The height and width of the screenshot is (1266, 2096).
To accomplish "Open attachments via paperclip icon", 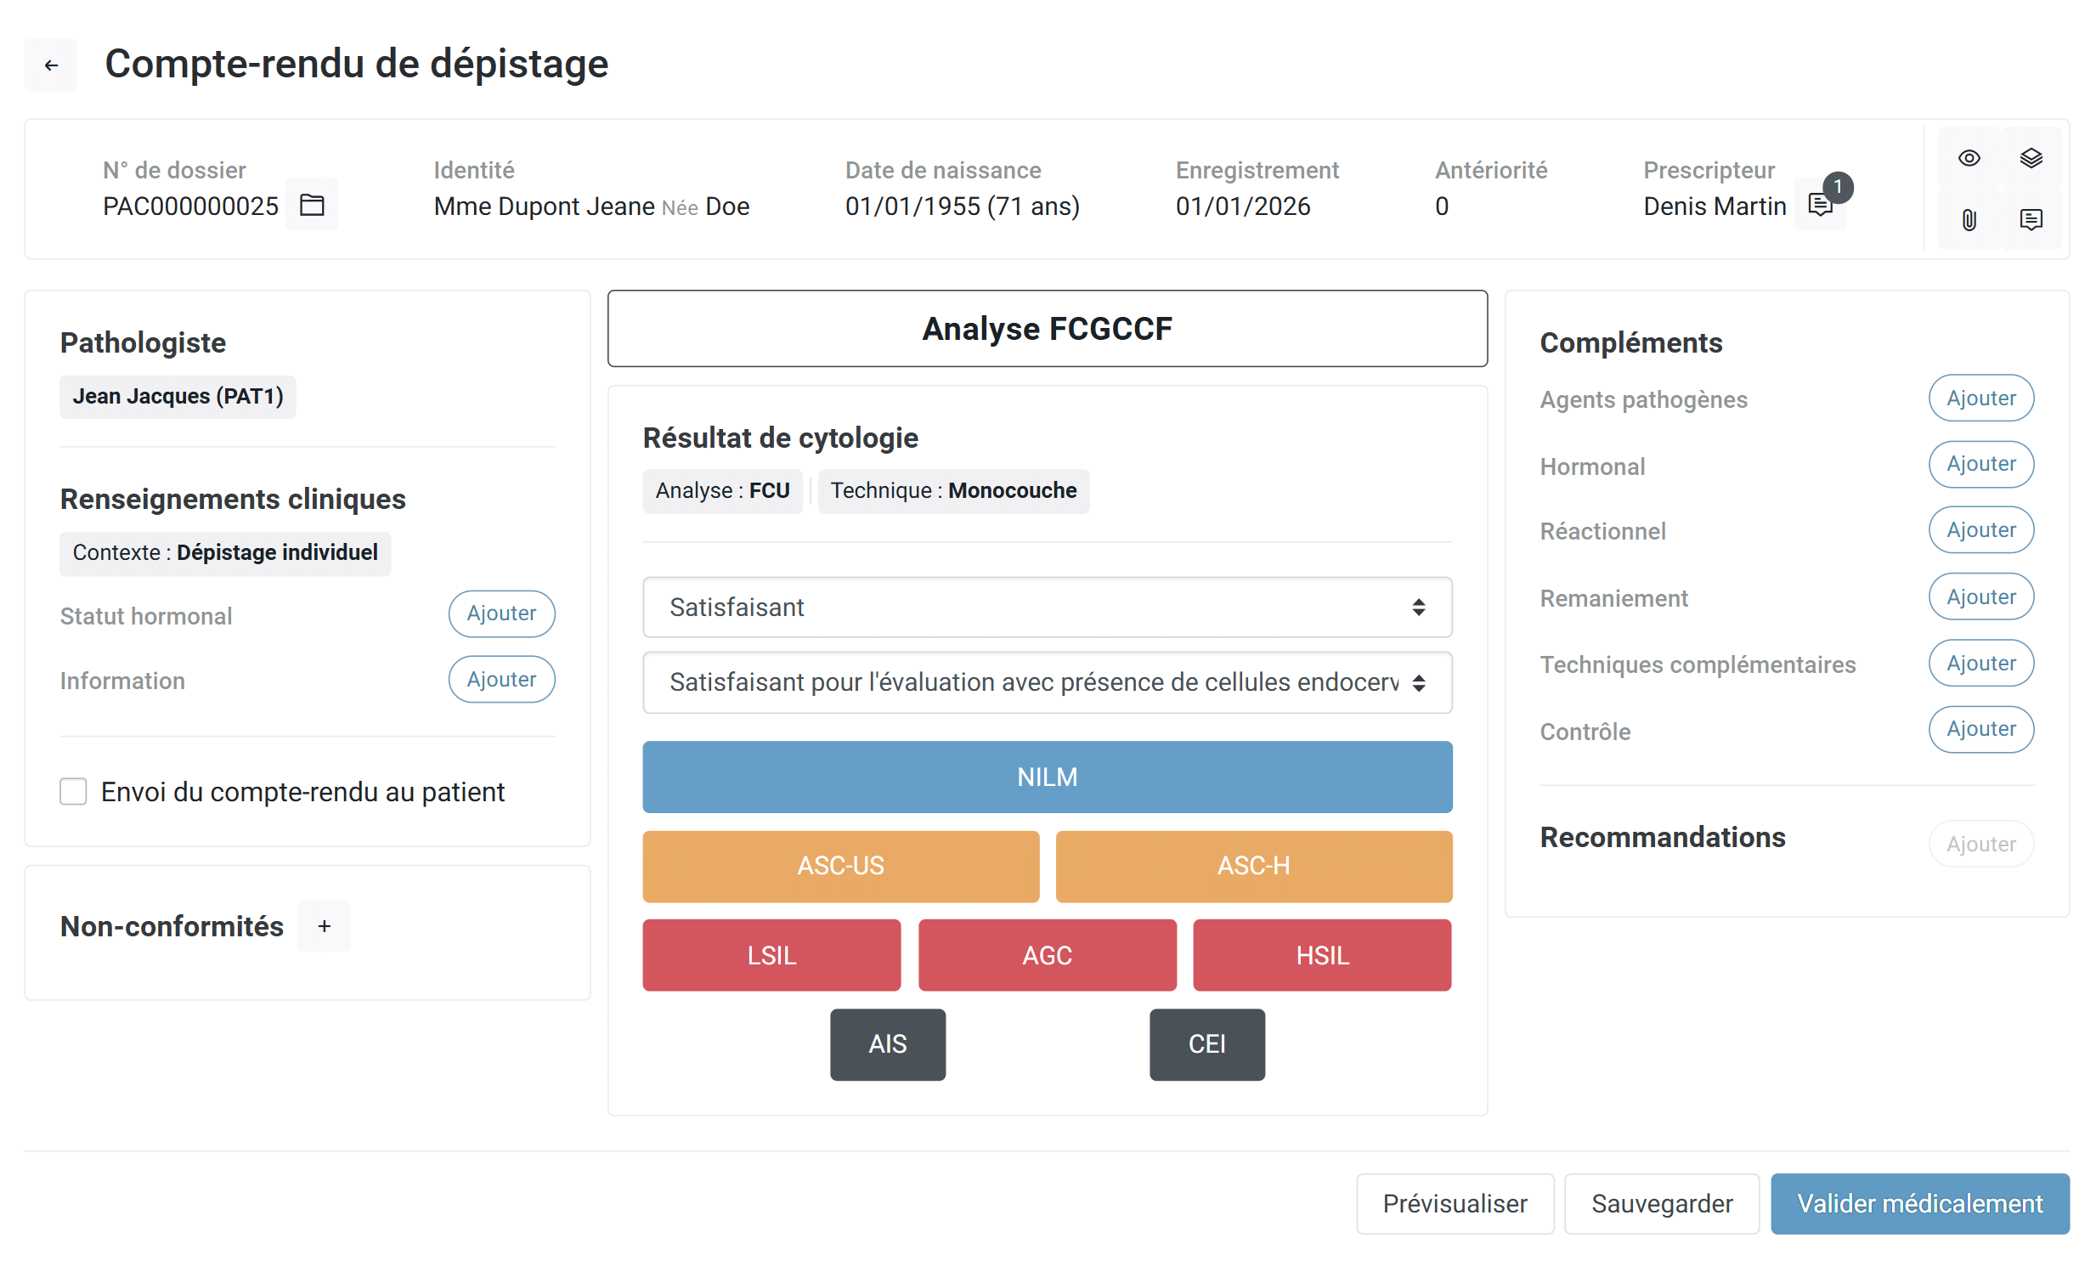I will (x=1969, y=220).
